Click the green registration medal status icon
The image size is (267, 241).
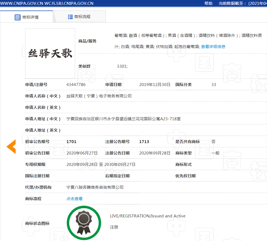(x=84, y=223)
